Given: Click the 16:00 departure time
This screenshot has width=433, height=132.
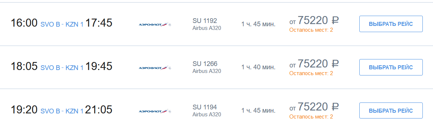Looking at the screenshot, I should pos(24,23).
